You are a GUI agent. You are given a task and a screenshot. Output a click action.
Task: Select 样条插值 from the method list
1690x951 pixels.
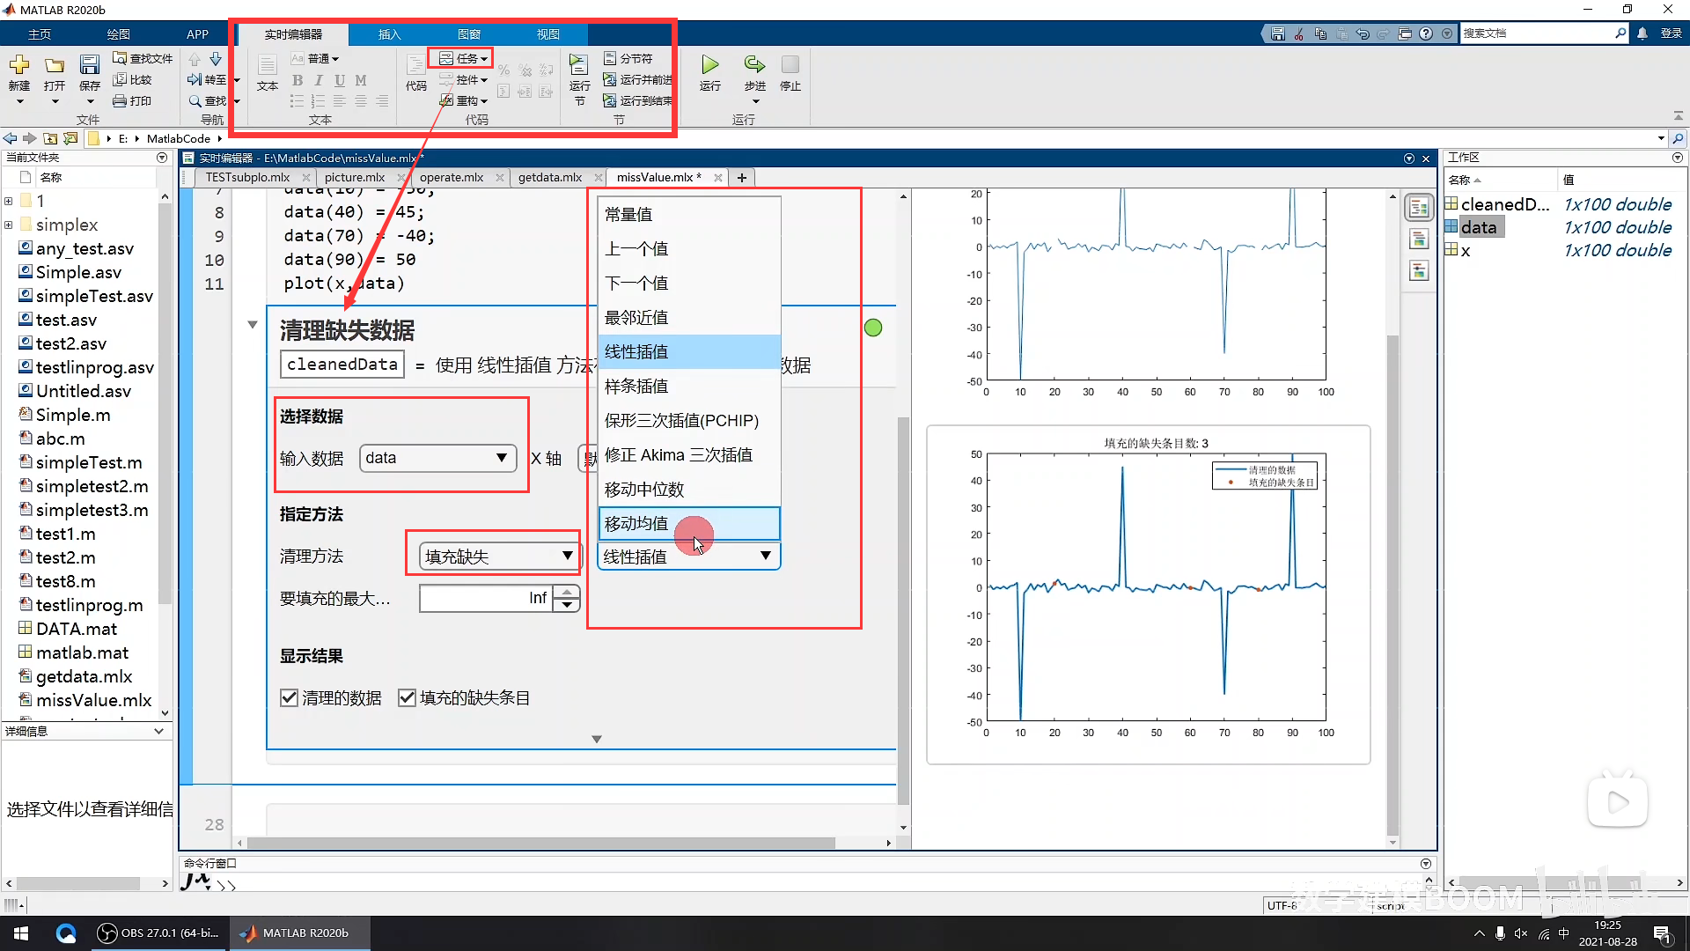coord(689,386)
